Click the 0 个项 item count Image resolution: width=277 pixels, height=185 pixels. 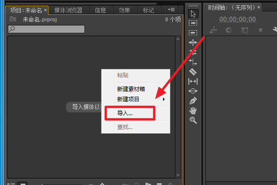(x=173, y=19)
